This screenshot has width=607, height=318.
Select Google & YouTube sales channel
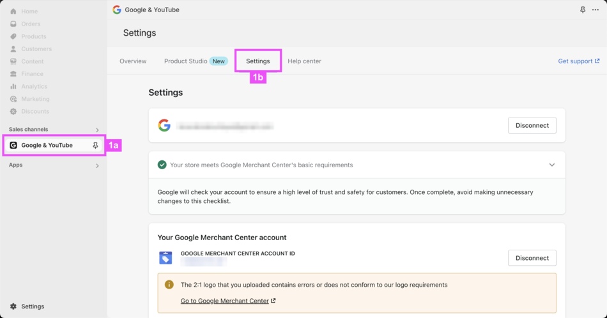click(x=47, y=146)
